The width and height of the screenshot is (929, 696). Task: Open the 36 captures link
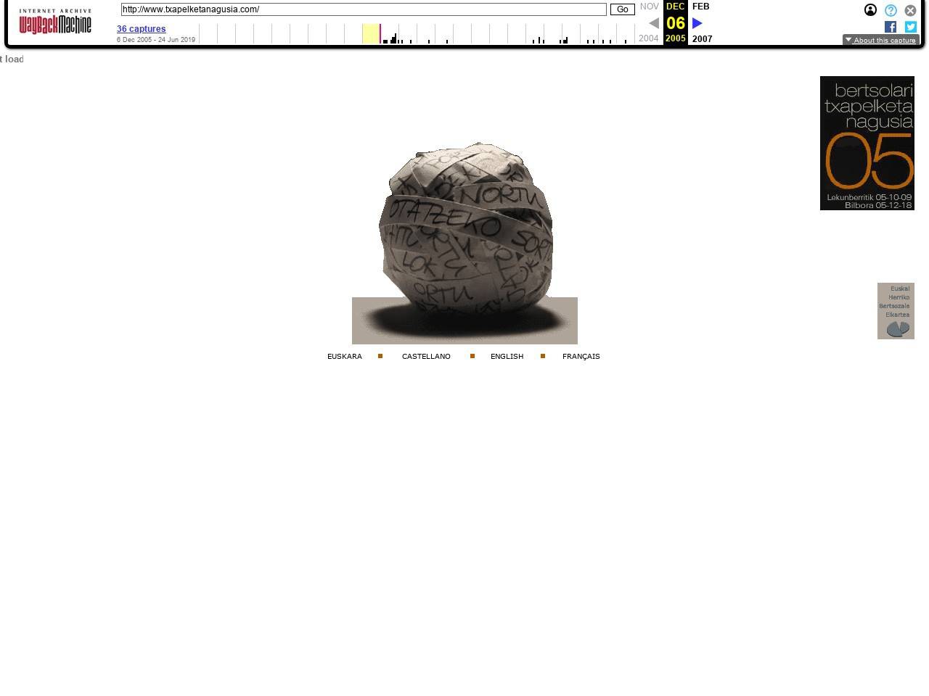141,29
